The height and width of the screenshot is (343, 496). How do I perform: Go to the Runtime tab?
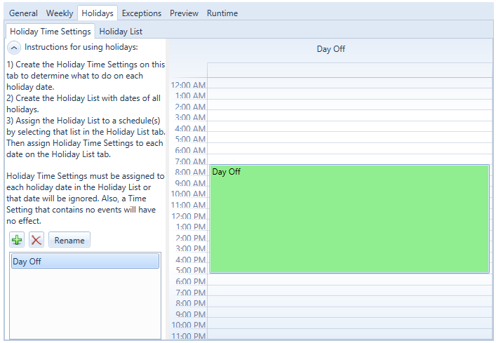tap(222, 13)
